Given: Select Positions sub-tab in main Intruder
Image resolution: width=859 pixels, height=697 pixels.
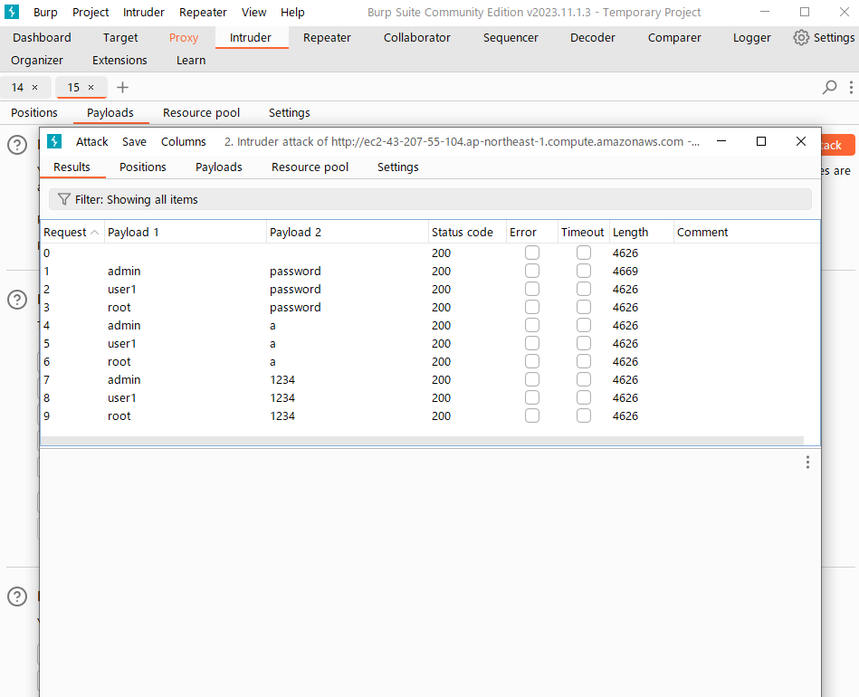Looking at the screenshot, I should point(34,112).
